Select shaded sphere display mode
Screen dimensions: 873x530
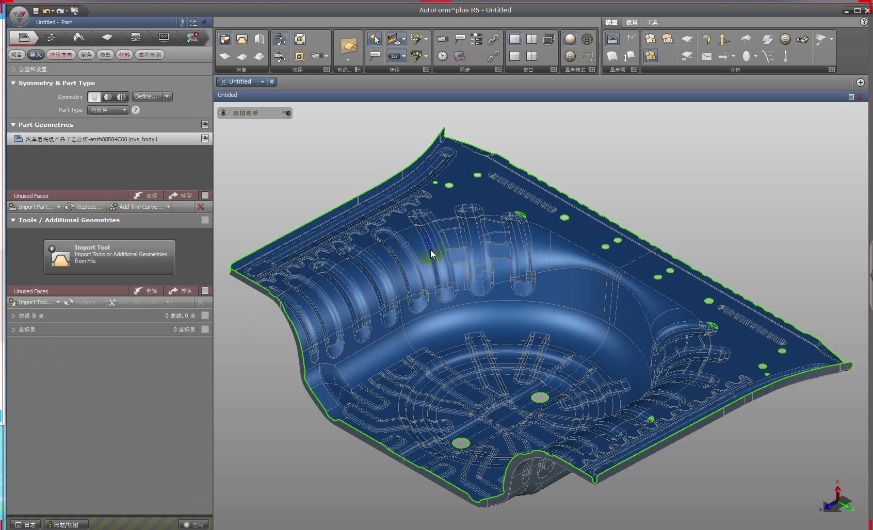point(570,39)
